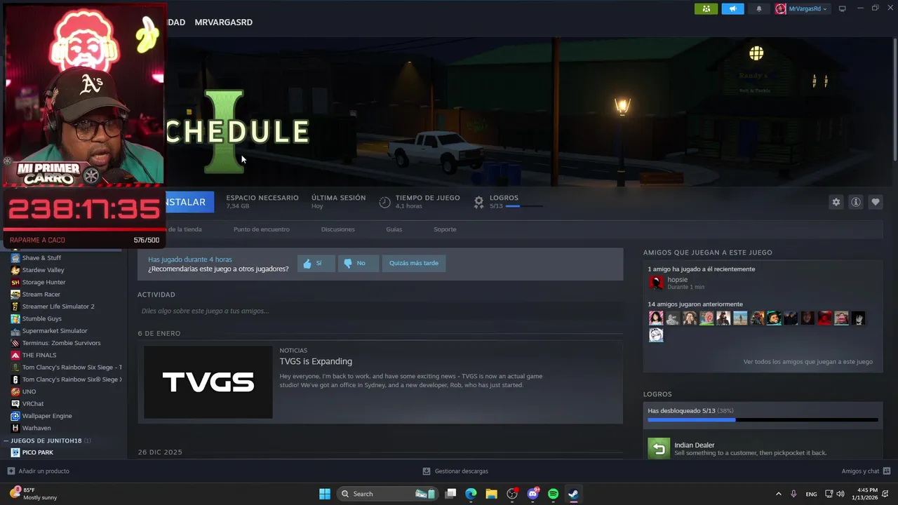
Task: Add game to favorites heart icon
Action: [x=876, y=202]
